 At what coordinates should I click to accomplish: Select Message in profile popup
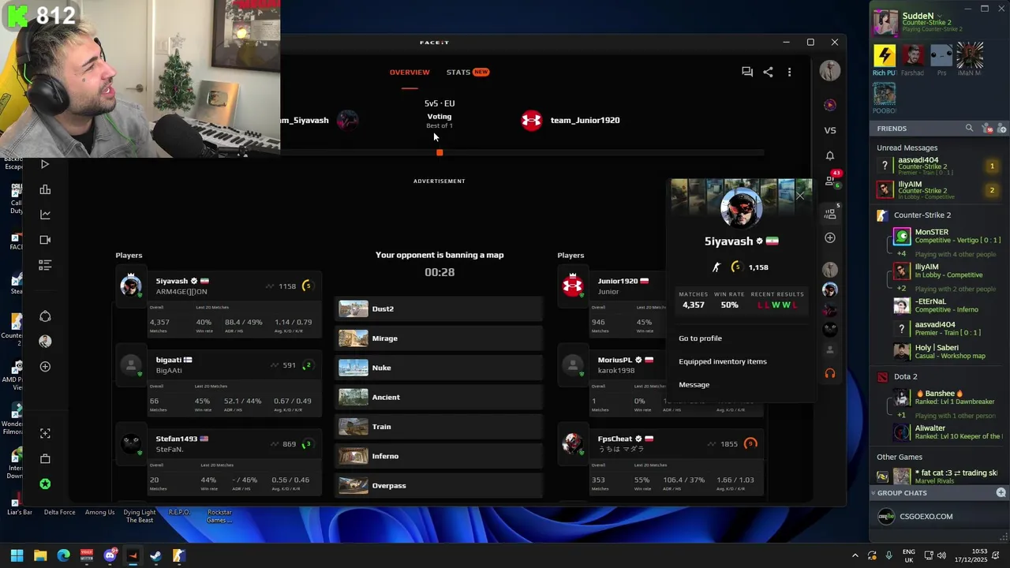coord(694,384)
